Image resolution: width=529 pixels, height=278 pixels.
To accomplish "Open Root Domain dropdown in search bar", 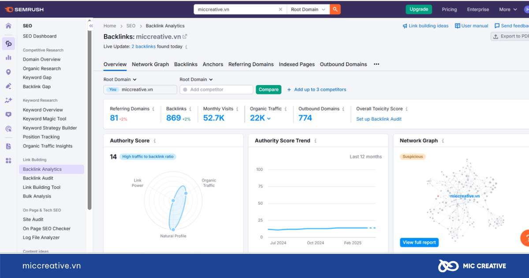I will 308,9.
